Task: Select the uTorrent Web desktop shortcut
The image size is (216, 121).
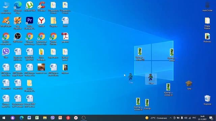Action: [29, 7]
